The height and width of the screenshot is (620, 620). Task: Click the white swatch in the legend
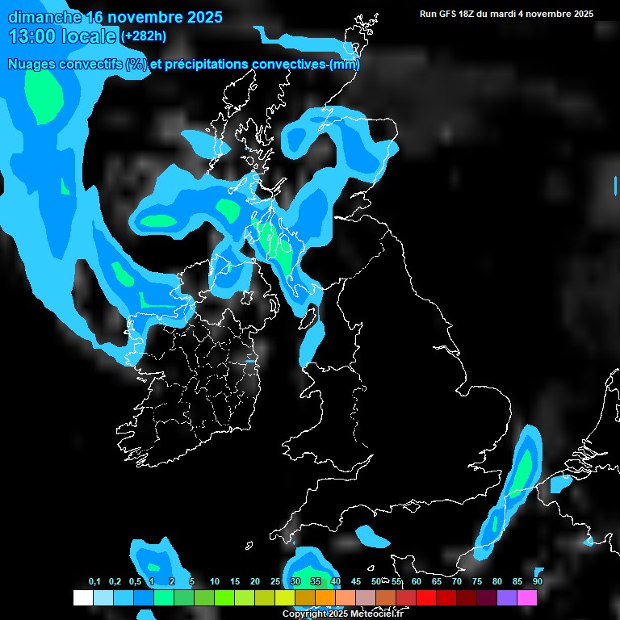tap(82, 597)
